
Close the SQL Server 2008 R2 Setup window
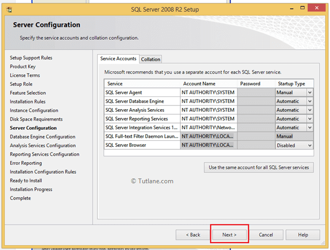point(317,8)
